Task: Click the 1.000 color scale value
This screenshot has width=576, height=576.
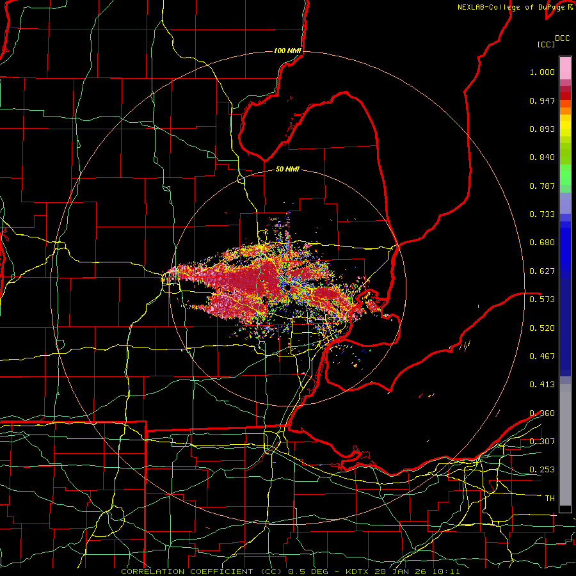Action: [x=542, y=72]
